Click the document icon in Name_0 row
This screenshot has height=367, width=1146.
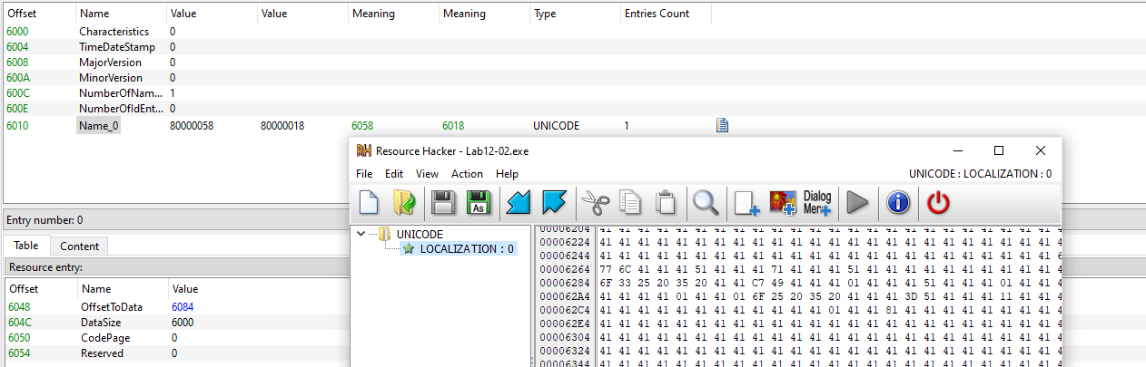(723, 126)
